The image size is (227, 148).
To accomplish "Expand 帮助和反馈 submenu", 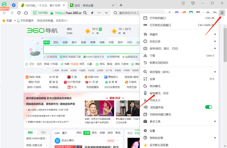I will (x=179, y=138).
